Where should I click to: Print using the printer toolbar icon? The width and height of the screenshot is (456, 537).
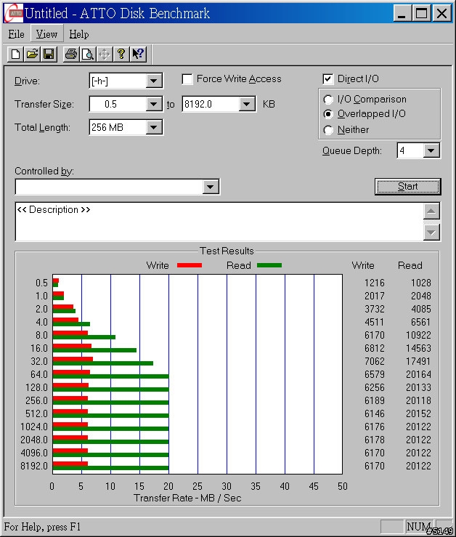(x=71, y=54)
